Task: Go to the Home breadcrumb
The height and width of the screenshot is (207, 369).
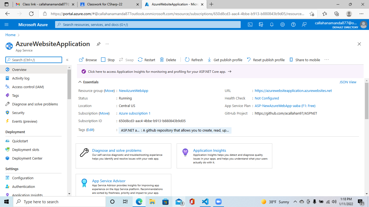Action: [x=11, y=35]
